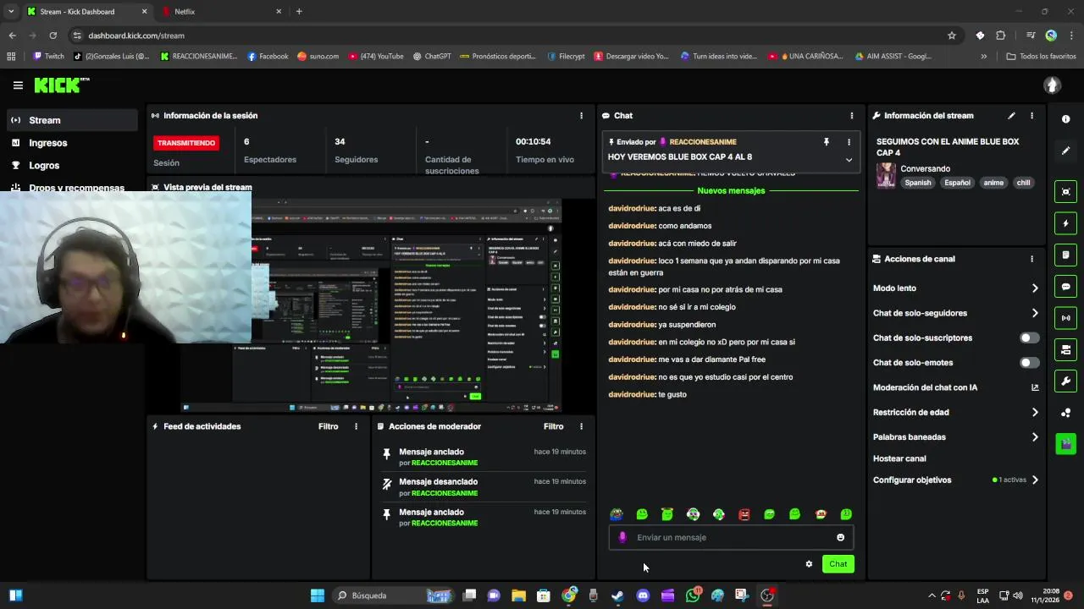Toggle the document widget in the right sidebar
The image size is (1084, 609).
[1065, 255]
